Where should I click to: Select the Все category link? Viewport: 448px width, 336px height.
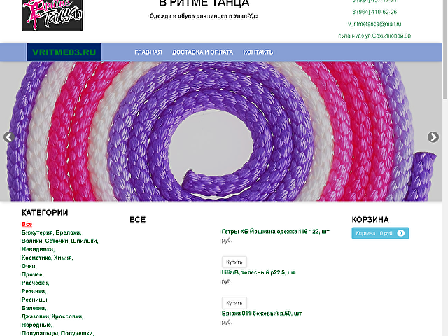pos(27,224)
